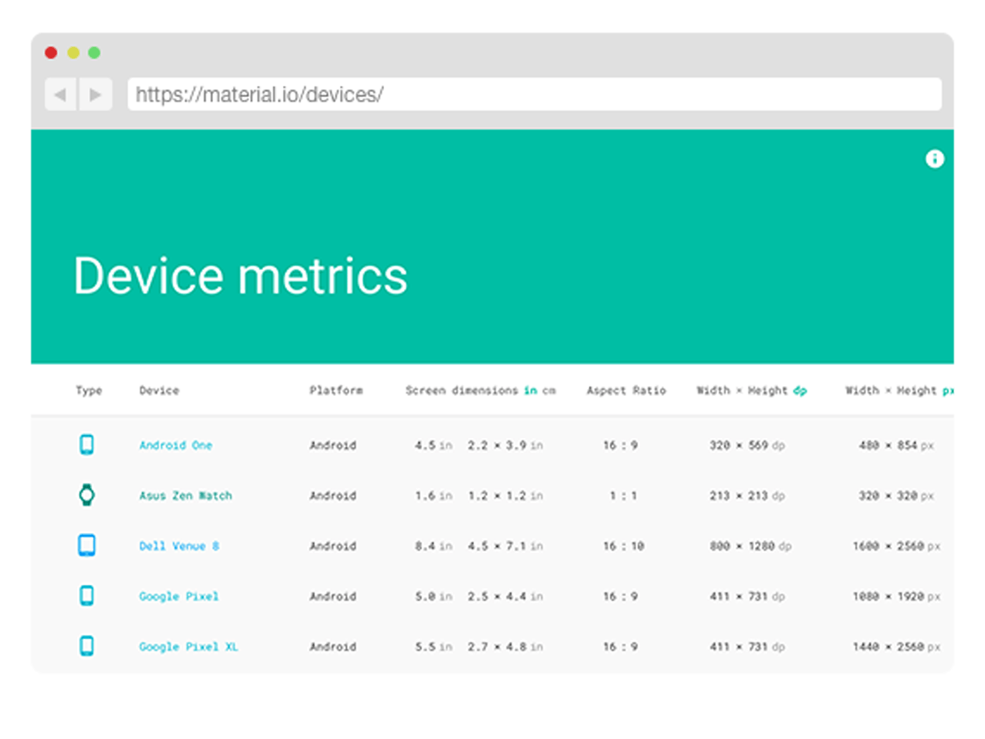Click '1.2 × 1.2 in' dimensions cell

pos(505,496)
